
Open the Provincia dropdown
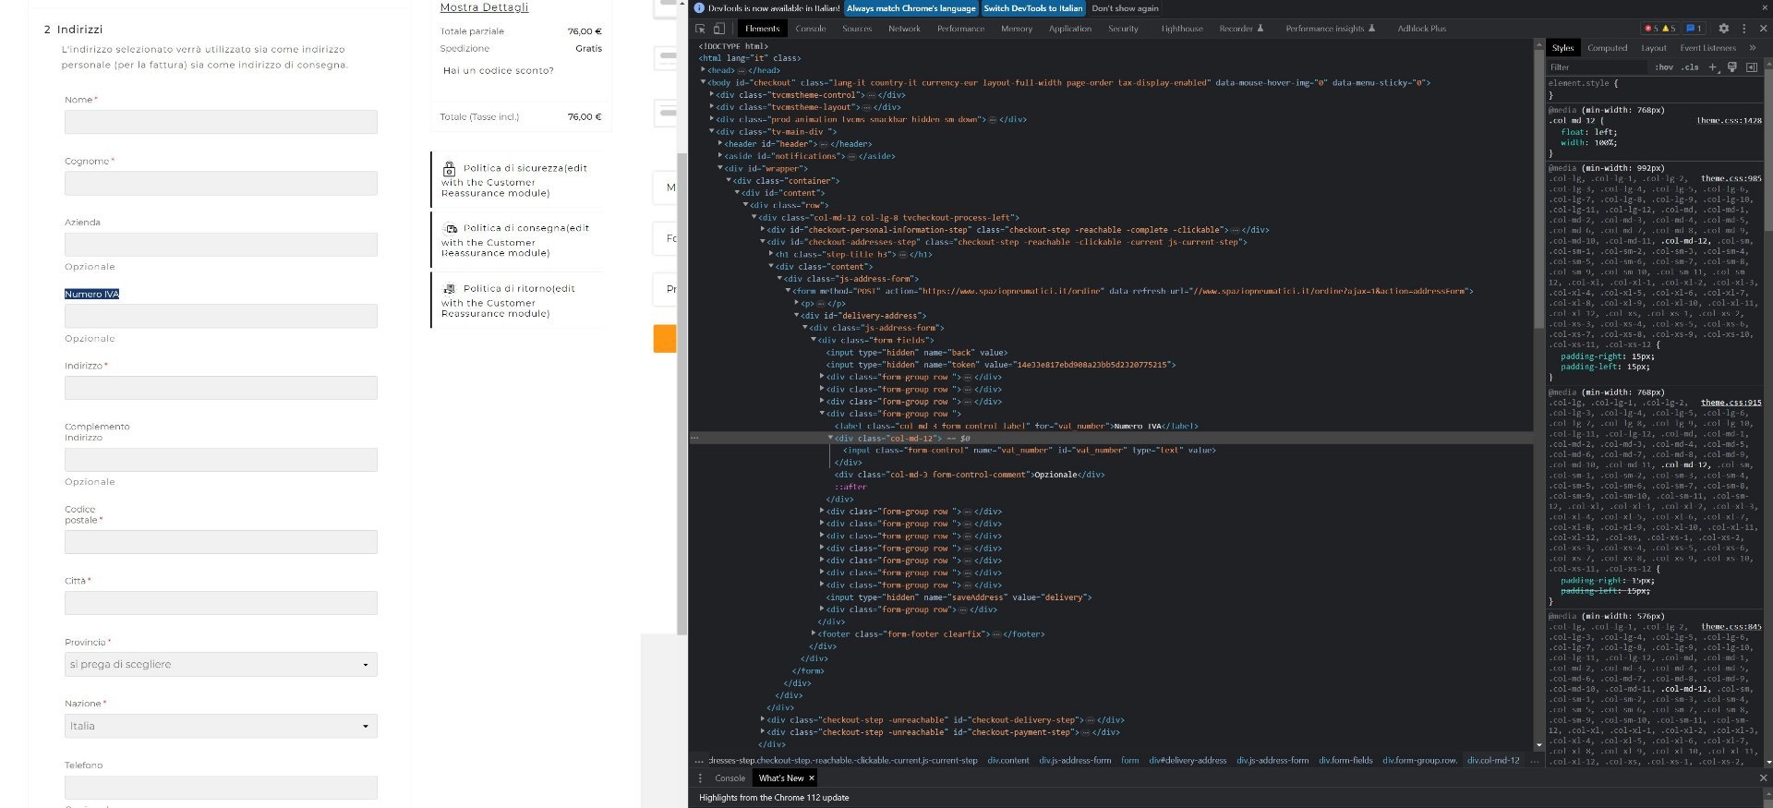point(221,665)
